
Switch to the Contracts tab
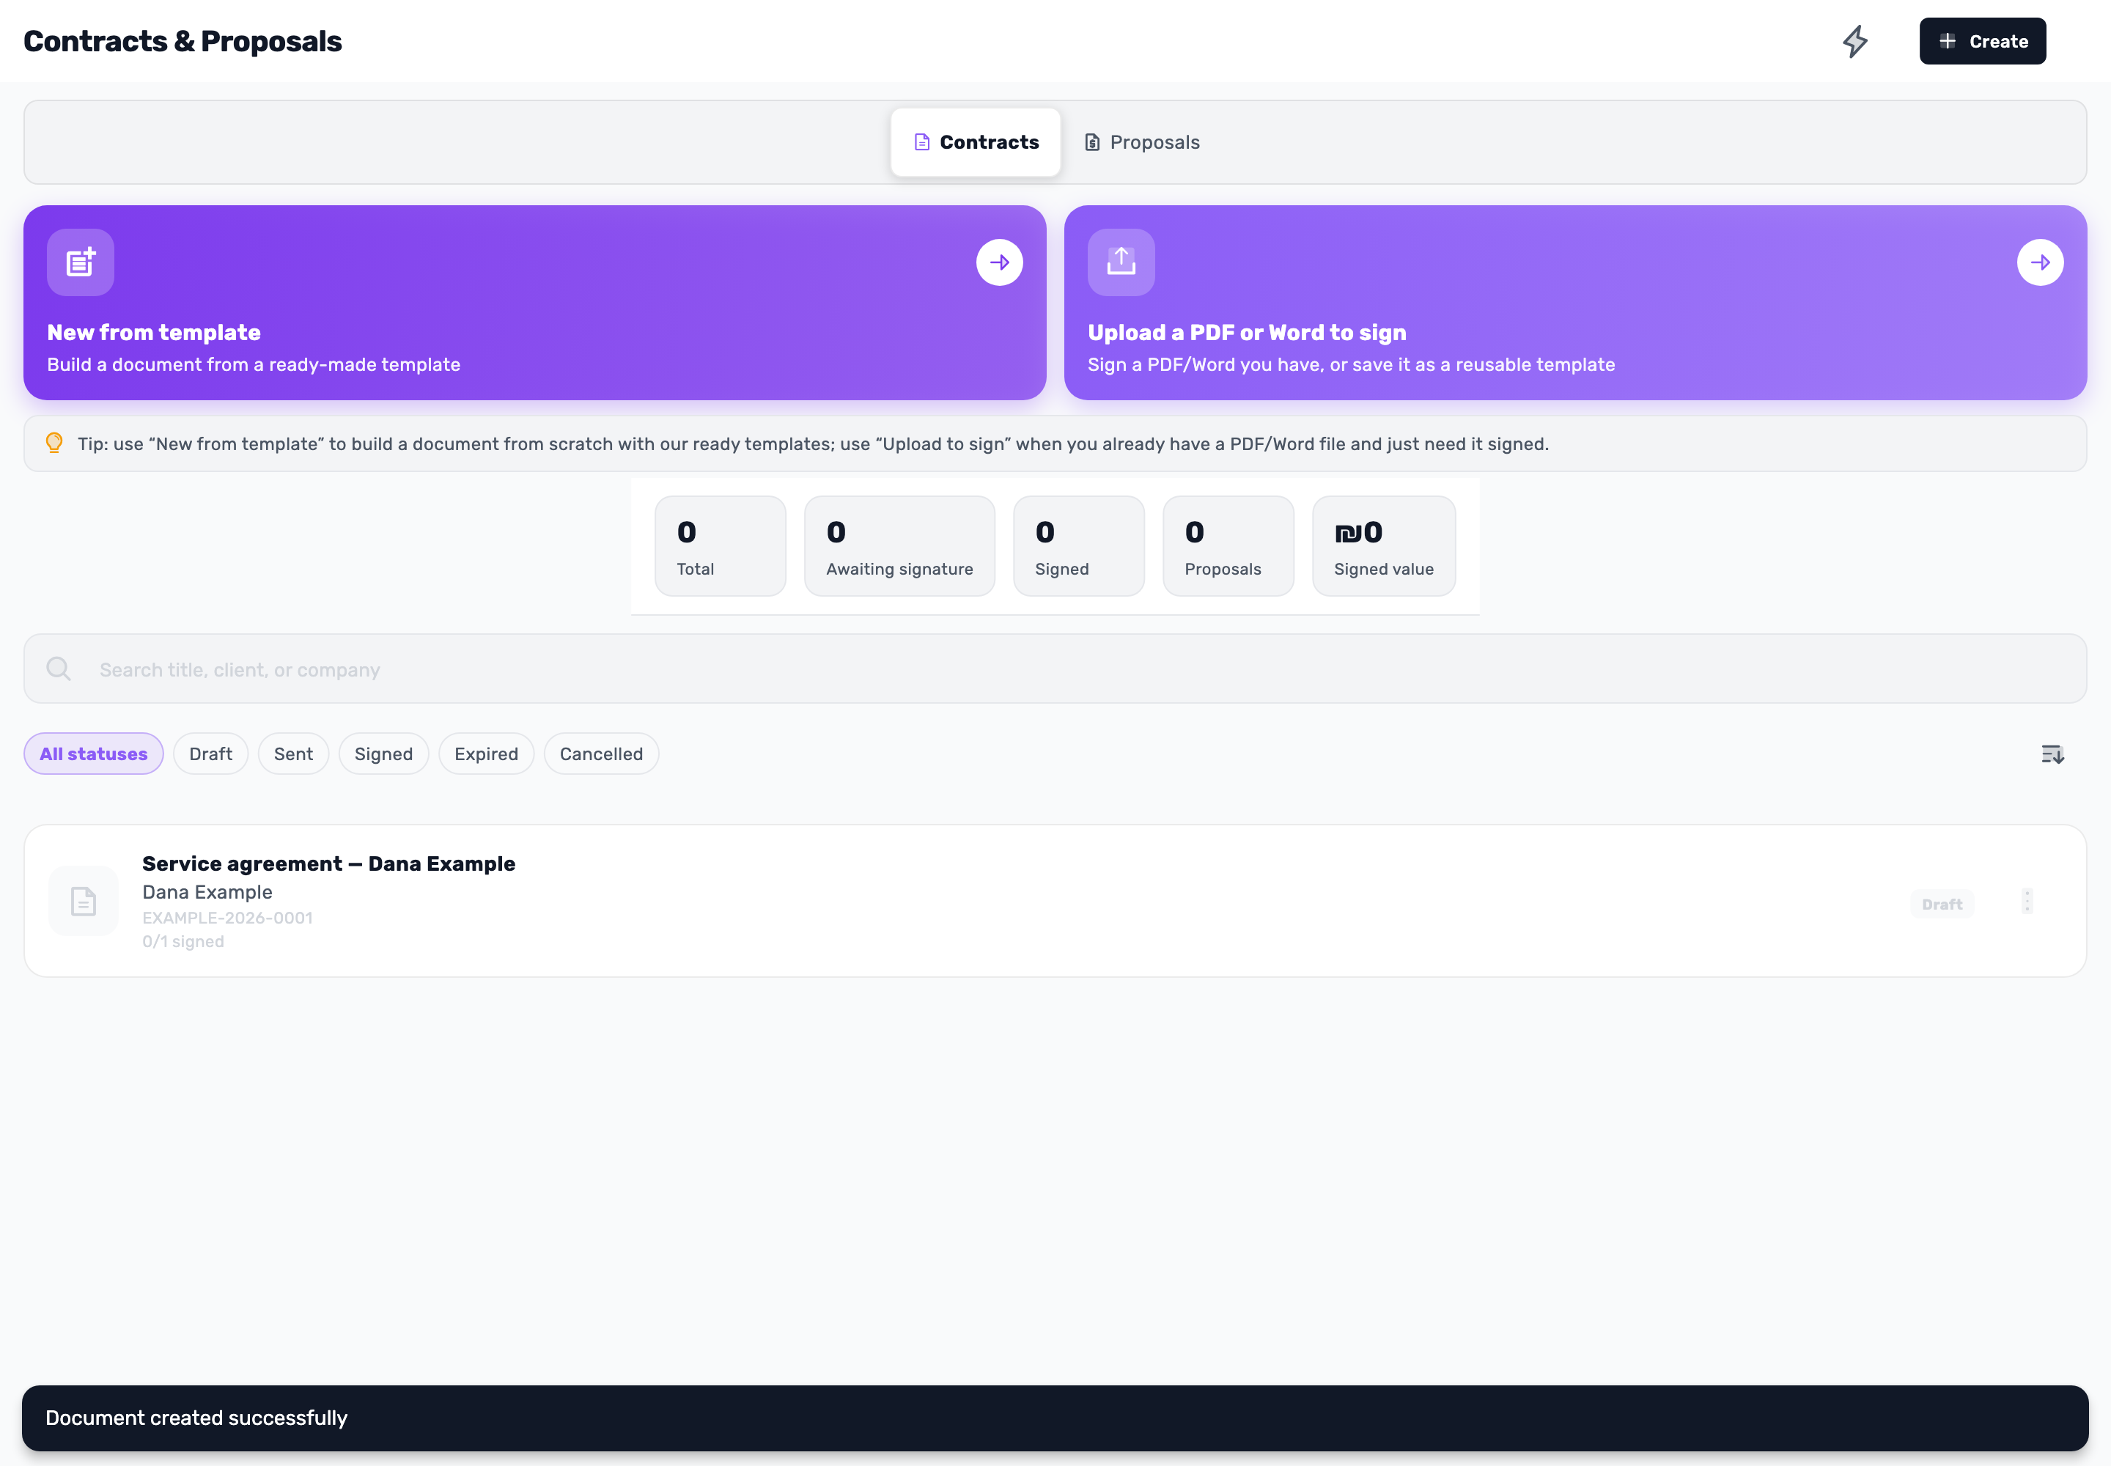tap(976, 142)
